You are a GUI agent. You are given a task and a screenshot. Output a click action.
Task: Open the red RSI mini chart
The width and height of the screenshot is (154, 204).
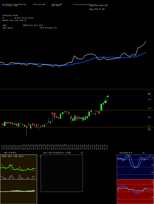click(135, 192)
